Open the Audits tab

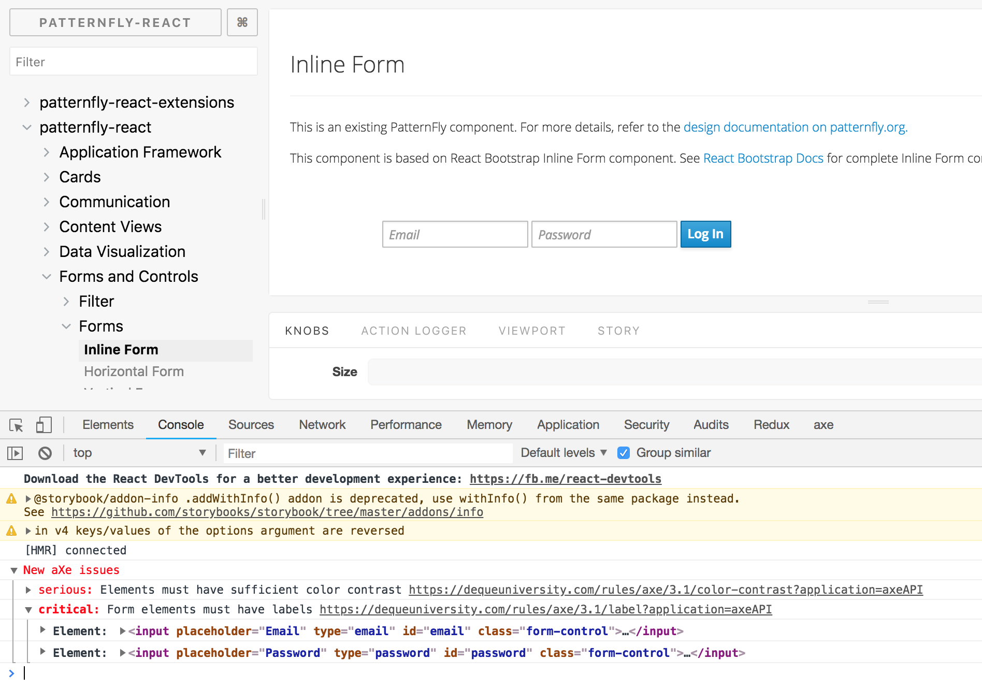point(711,425)
